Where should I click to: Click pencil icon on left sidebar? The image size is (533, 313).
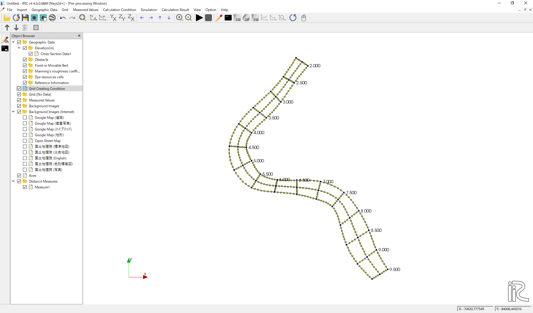tap(5, 40)
